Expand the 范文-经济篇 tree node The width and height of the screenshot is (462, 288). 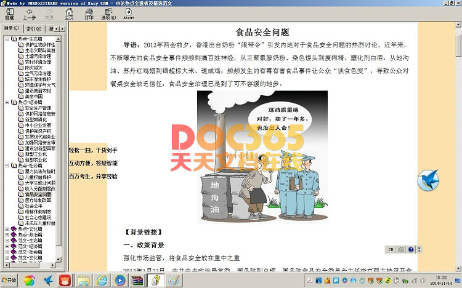coord(7,246)
